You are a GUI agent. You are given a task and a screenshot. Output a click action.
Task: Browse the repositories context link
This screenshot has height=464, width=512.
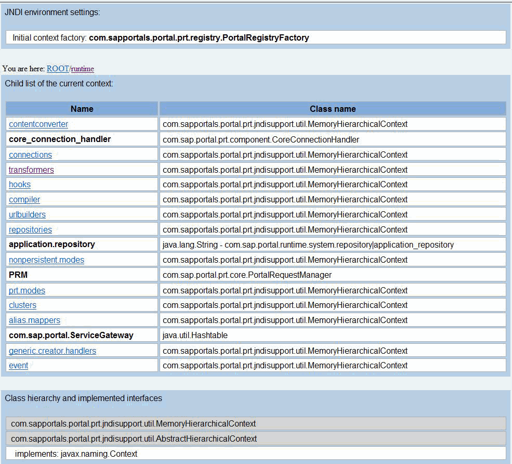click(30, 230)
